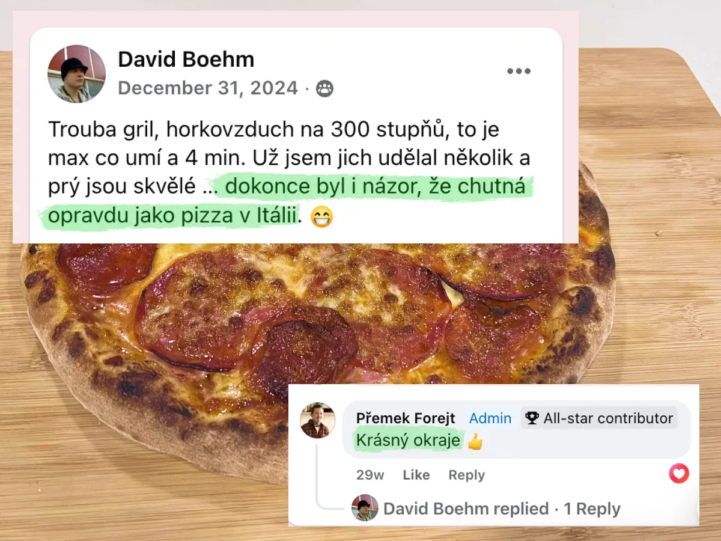Screen dimensions: 721x541
Task: Click the Admin badge label
Action: (x=490, y=418)
